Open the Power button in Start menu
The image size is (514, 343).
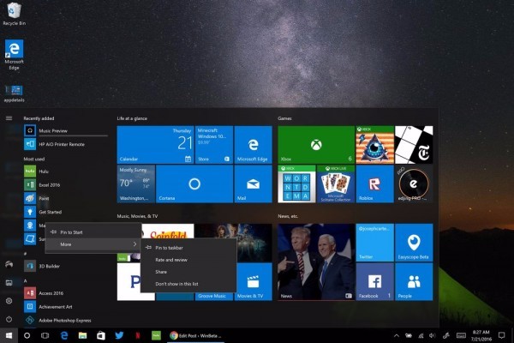pyautogui.click(x=9, y=318)
